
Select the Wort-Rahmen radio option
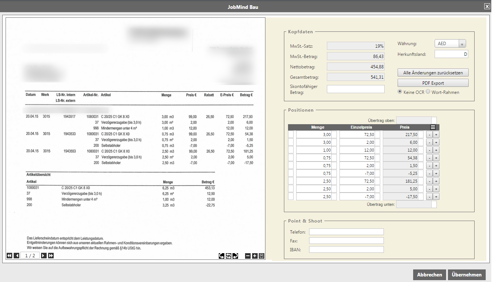pyautogui.click(x=428, y=92)
